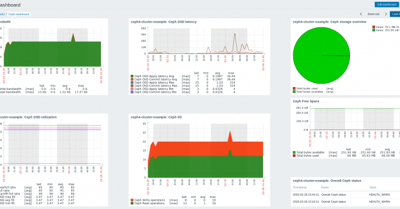This screenshot has width=400, height=209.
Task: Click pink swatch for Ceph OSD Apply latency Min
Action: pos(132,89)
